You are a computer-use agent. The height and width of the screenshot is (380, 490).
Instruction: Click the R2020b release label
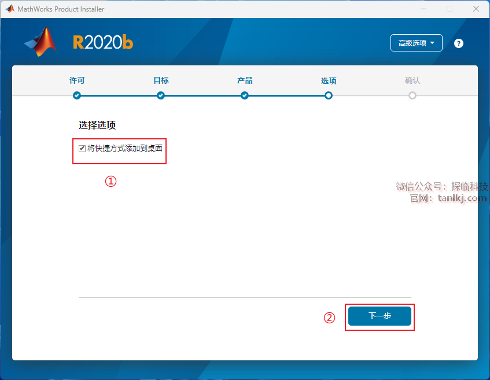click(x=103, y=42)
